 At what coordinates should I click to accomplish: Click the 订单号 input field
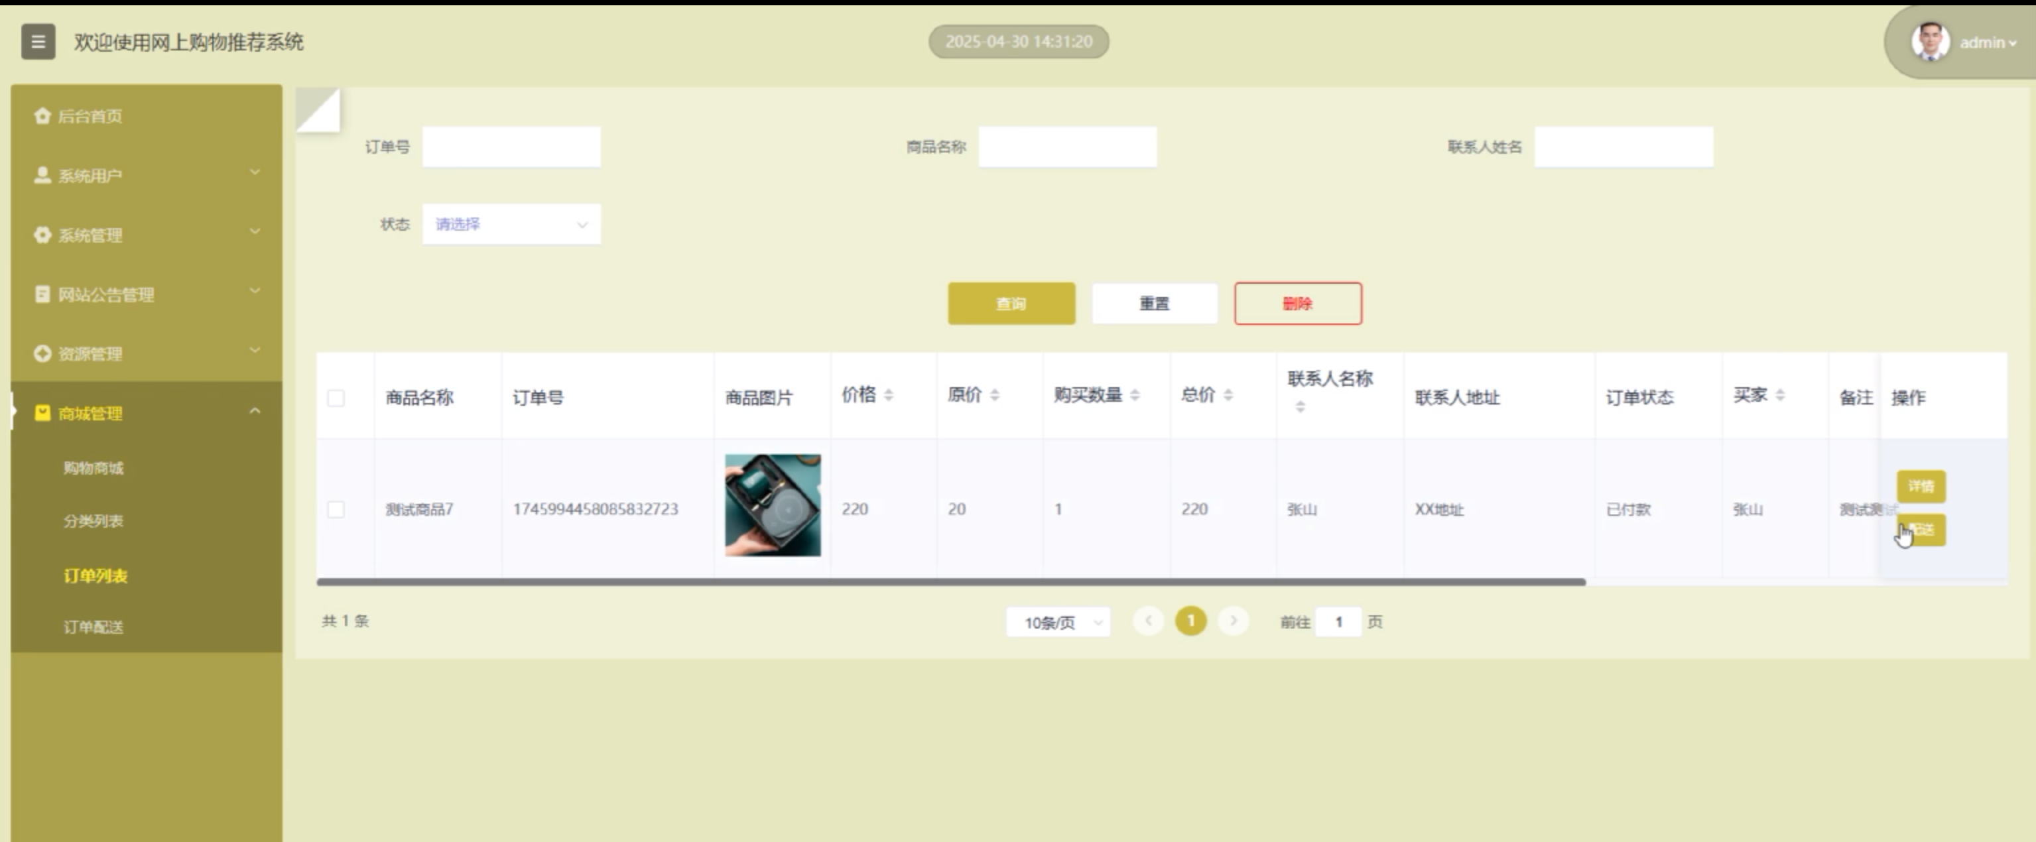coord(511,147)
